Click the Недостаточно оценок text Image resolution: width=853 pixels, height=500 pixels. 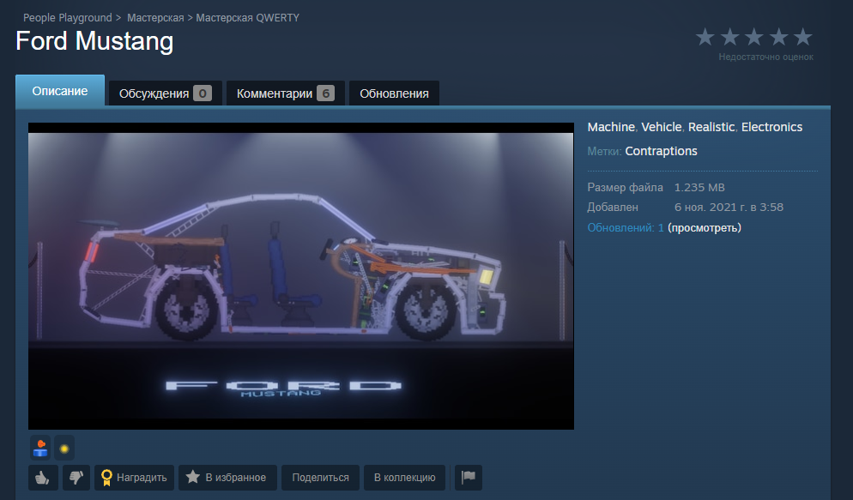tap(766, 57)
